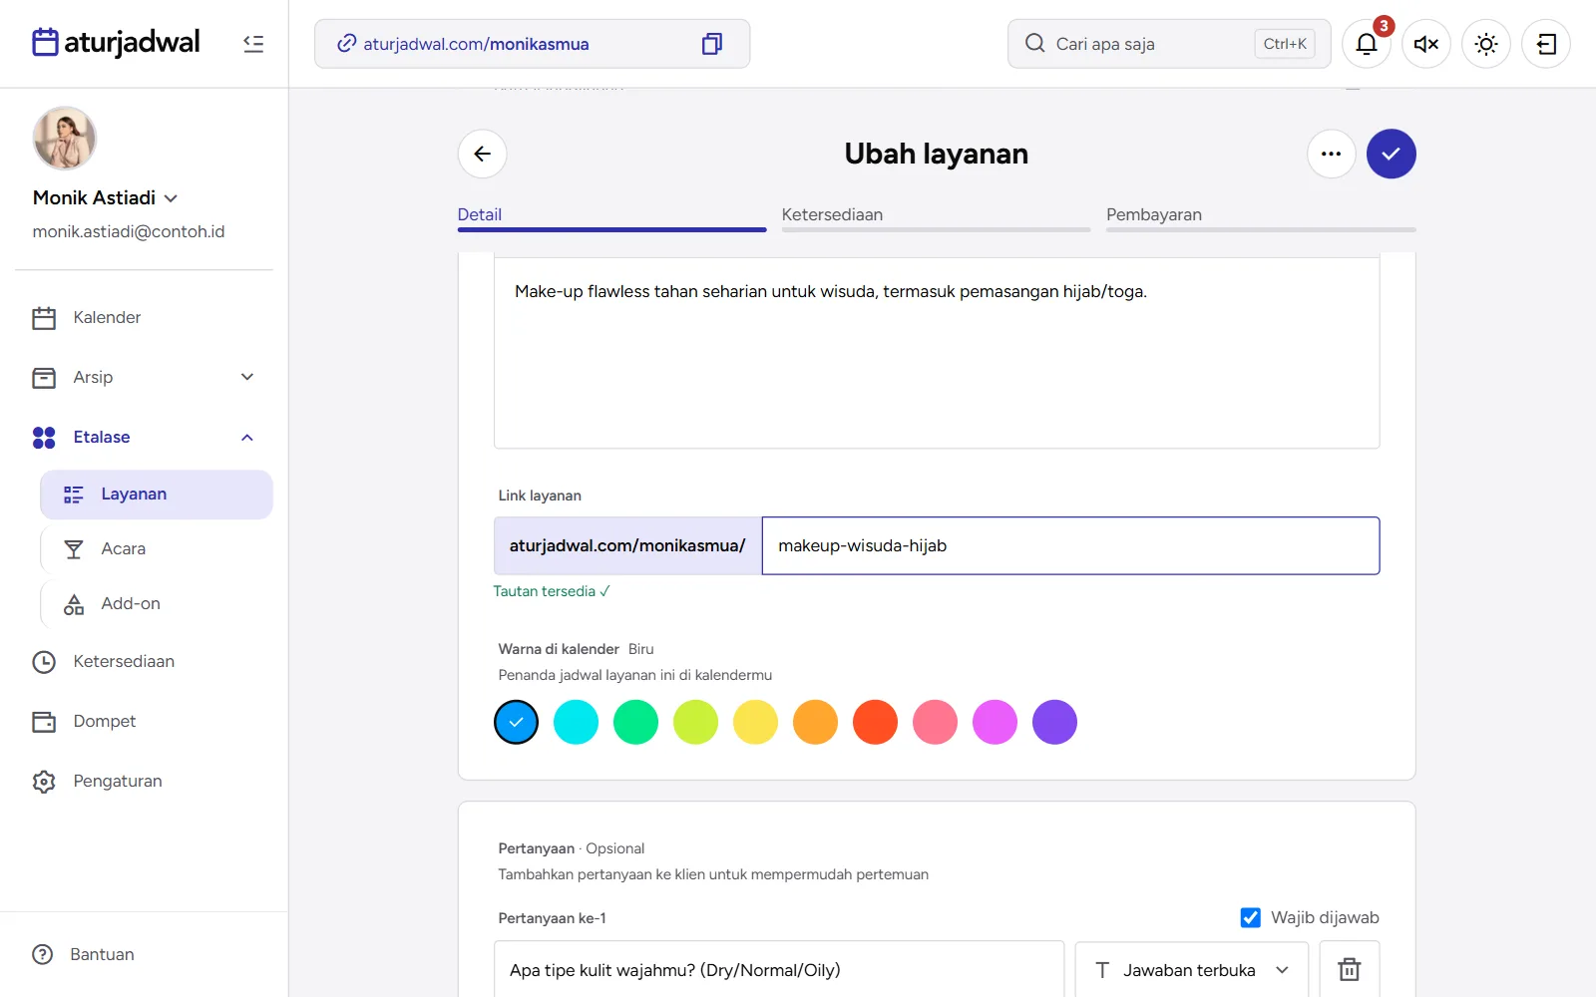The image size is (1596, 997).
Task: Select Layanan in the Etalase submenu
Action: pos(157,495)
